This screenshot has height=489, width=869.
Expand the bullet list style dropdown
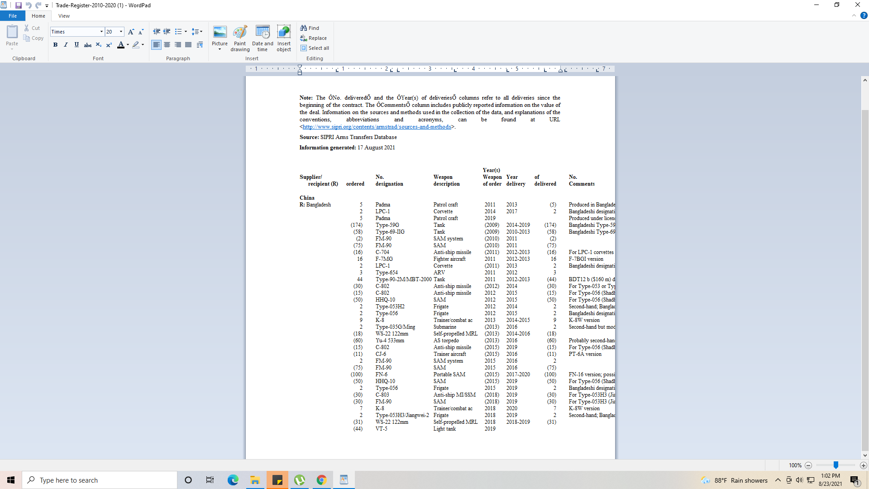coord(186,32)
